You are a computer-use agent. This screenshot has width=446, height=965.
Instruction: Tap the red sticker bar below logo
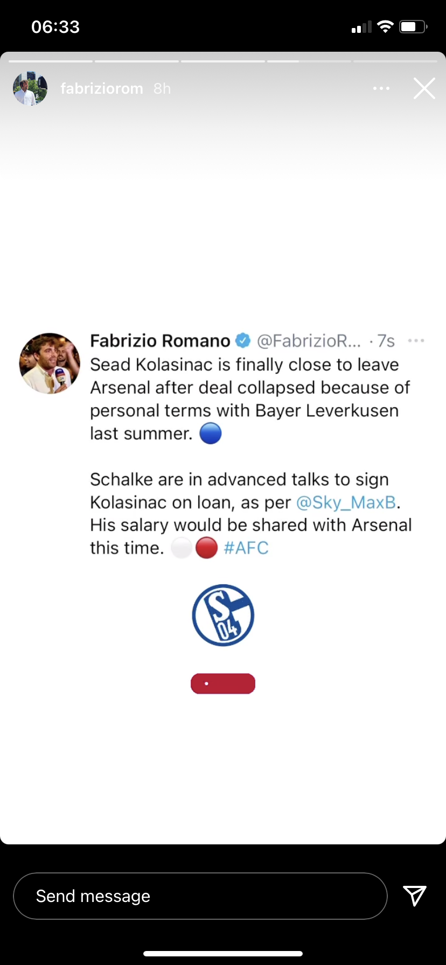pos(223,684)
